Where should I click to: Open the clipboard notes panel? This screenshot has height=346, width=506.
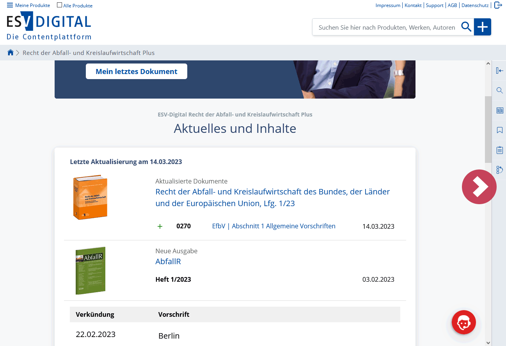(499, 150)
